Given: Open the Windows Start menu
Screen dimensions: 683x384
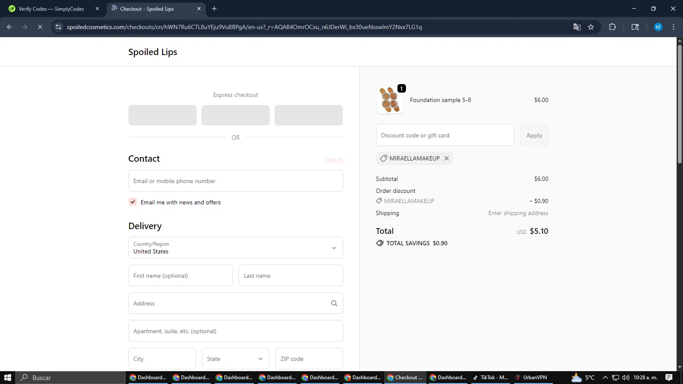Looking at the screenshot, I should (7, 378).
